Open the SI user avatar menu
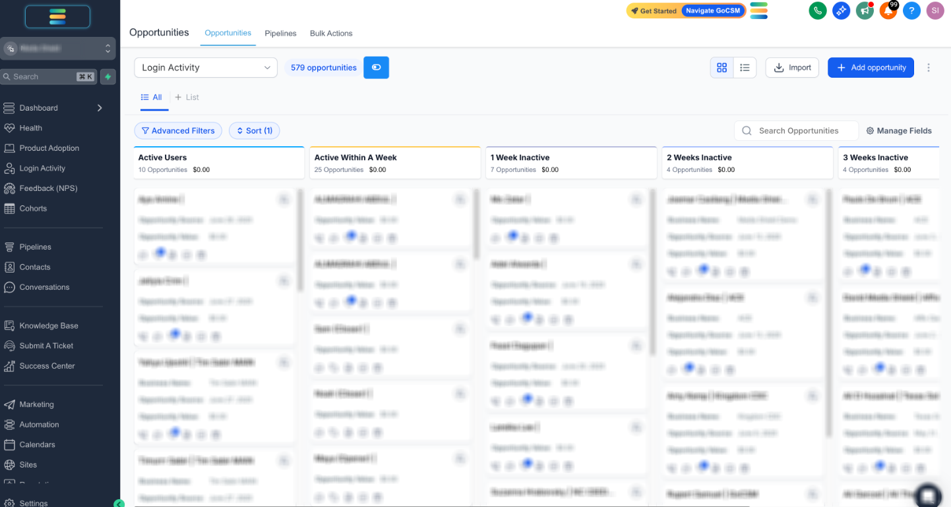The height and width of the screenshot is (507, 951). [935, 11]
